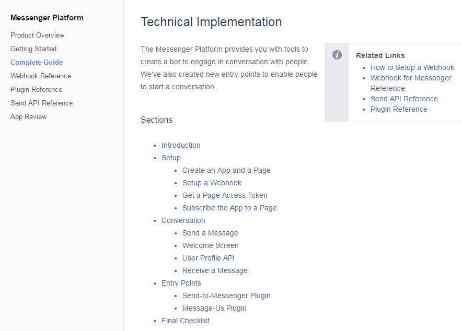
Task: Click the Messenger Platform sidebar heading
Action: coord(47,18)
